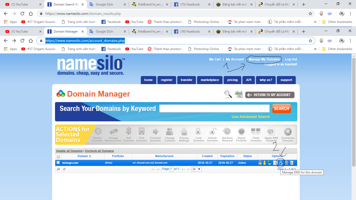The image size is (356, 200).
Task: Click the Page number field in the pager
Action: pyautogui.click(x=171, y=169)
